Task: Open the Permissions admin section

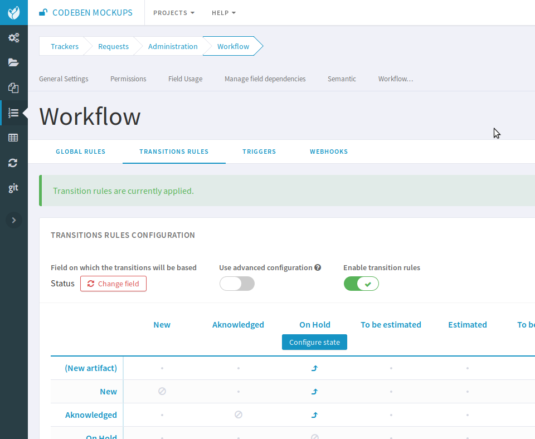Action: click(x=128, y=79)
